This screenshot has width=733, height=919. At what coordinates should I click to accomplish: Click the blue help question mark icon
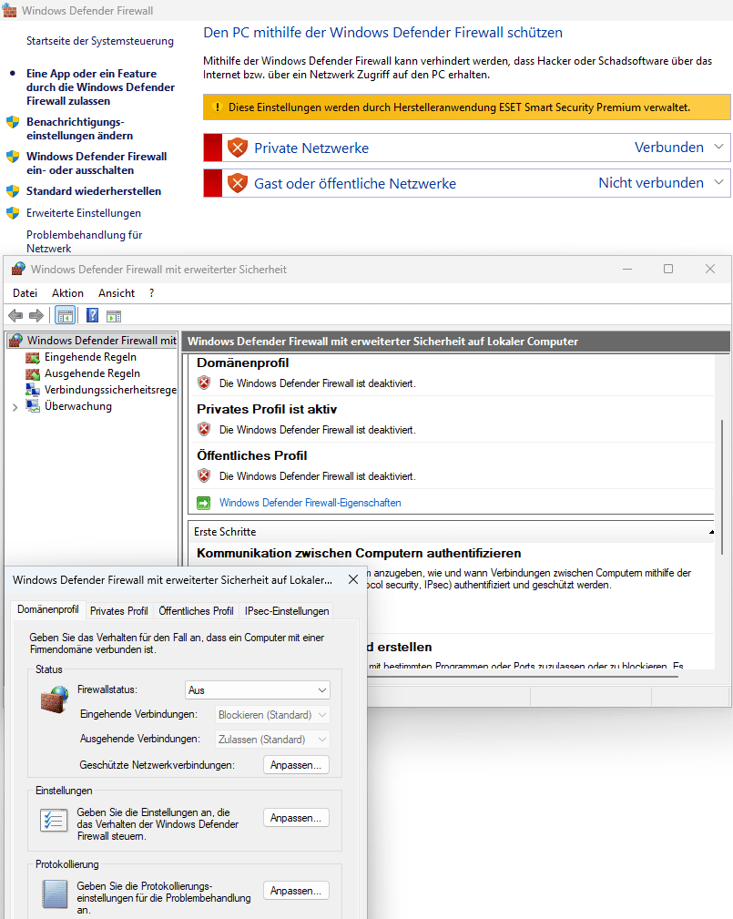(x=93, y=315)
